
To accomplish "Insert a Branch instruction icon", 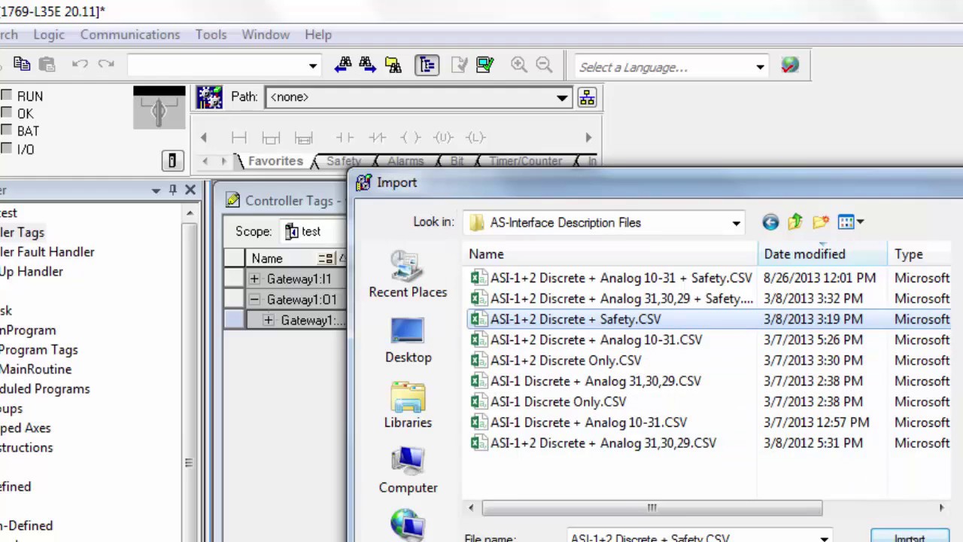I will coord(271,137).
